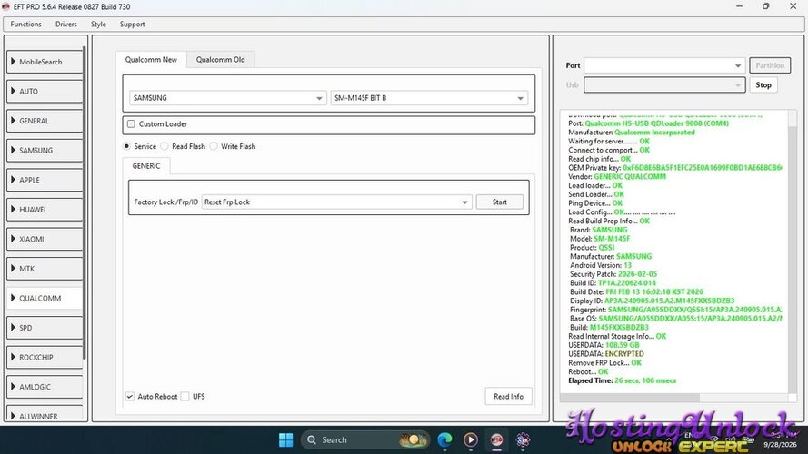Click the Partition button
Screen dimensions: 808x454
click(x=770, y=65)
